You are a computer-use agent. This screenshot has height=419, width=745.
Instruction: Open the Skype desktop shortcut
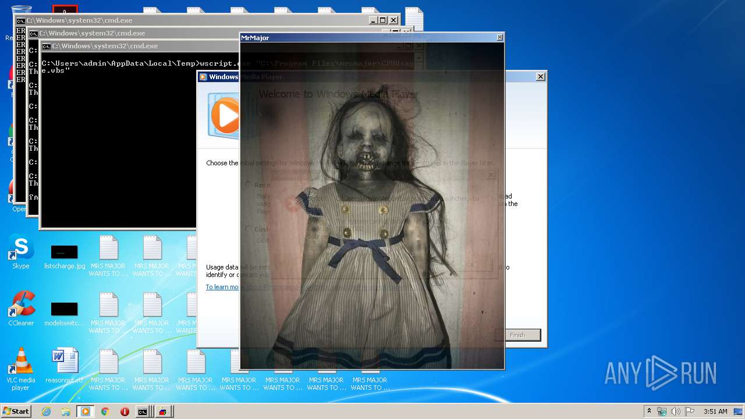click(x=21, y=252)
